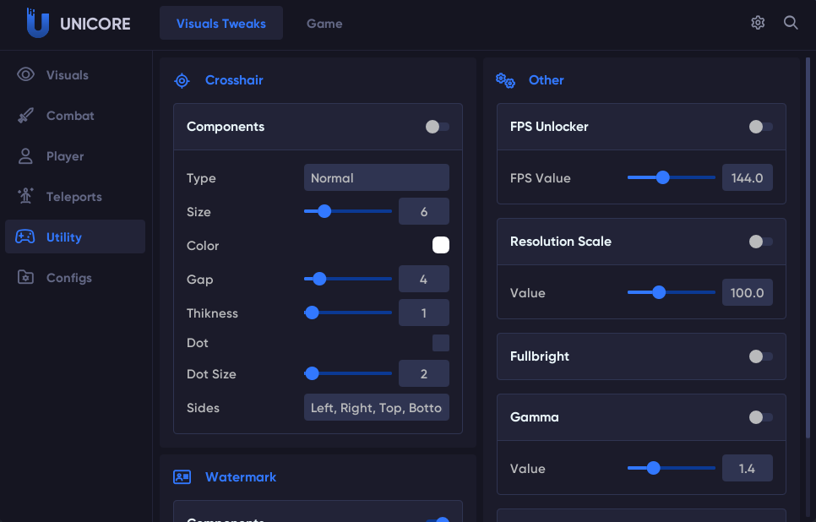Screen dimensions: 816x522
Task: Click the Teleports icon in sidebar
Action: tap(26, 197)
